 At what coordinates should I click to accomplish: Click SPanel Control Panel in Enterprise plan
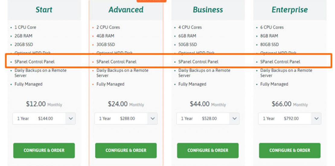pyautogui.click(x=280, y=62)
